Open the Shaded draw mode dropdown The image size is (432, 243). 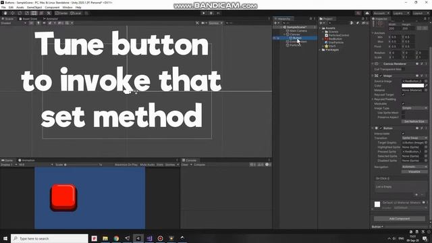click(13, 23)
